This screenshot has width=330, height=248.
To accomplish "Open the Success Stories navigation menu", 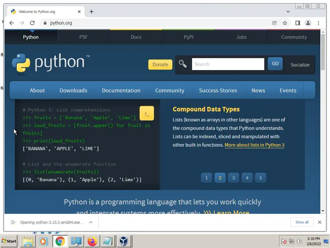I will point(218,90).
